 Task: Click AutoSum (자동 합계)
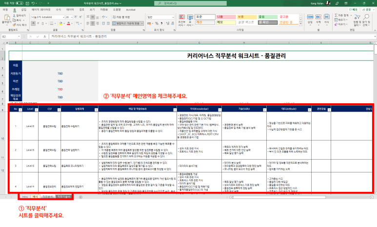point(341,15)
